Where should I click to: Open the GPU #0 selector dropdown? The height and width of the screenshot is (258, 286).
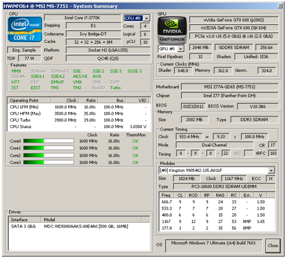[180, 49]
